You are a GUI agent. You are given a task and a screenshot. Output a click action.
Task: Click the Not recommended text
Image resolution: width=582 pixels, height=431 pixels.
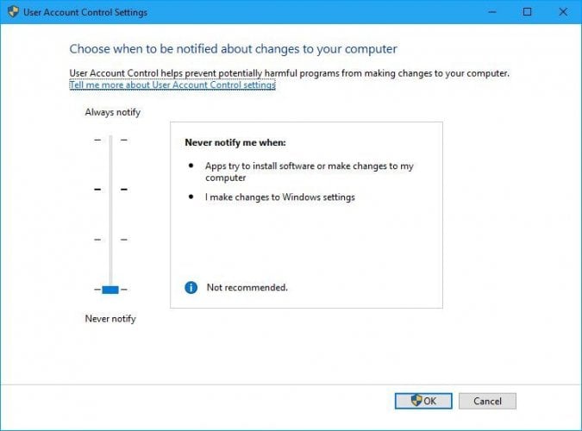click(247, 287)
